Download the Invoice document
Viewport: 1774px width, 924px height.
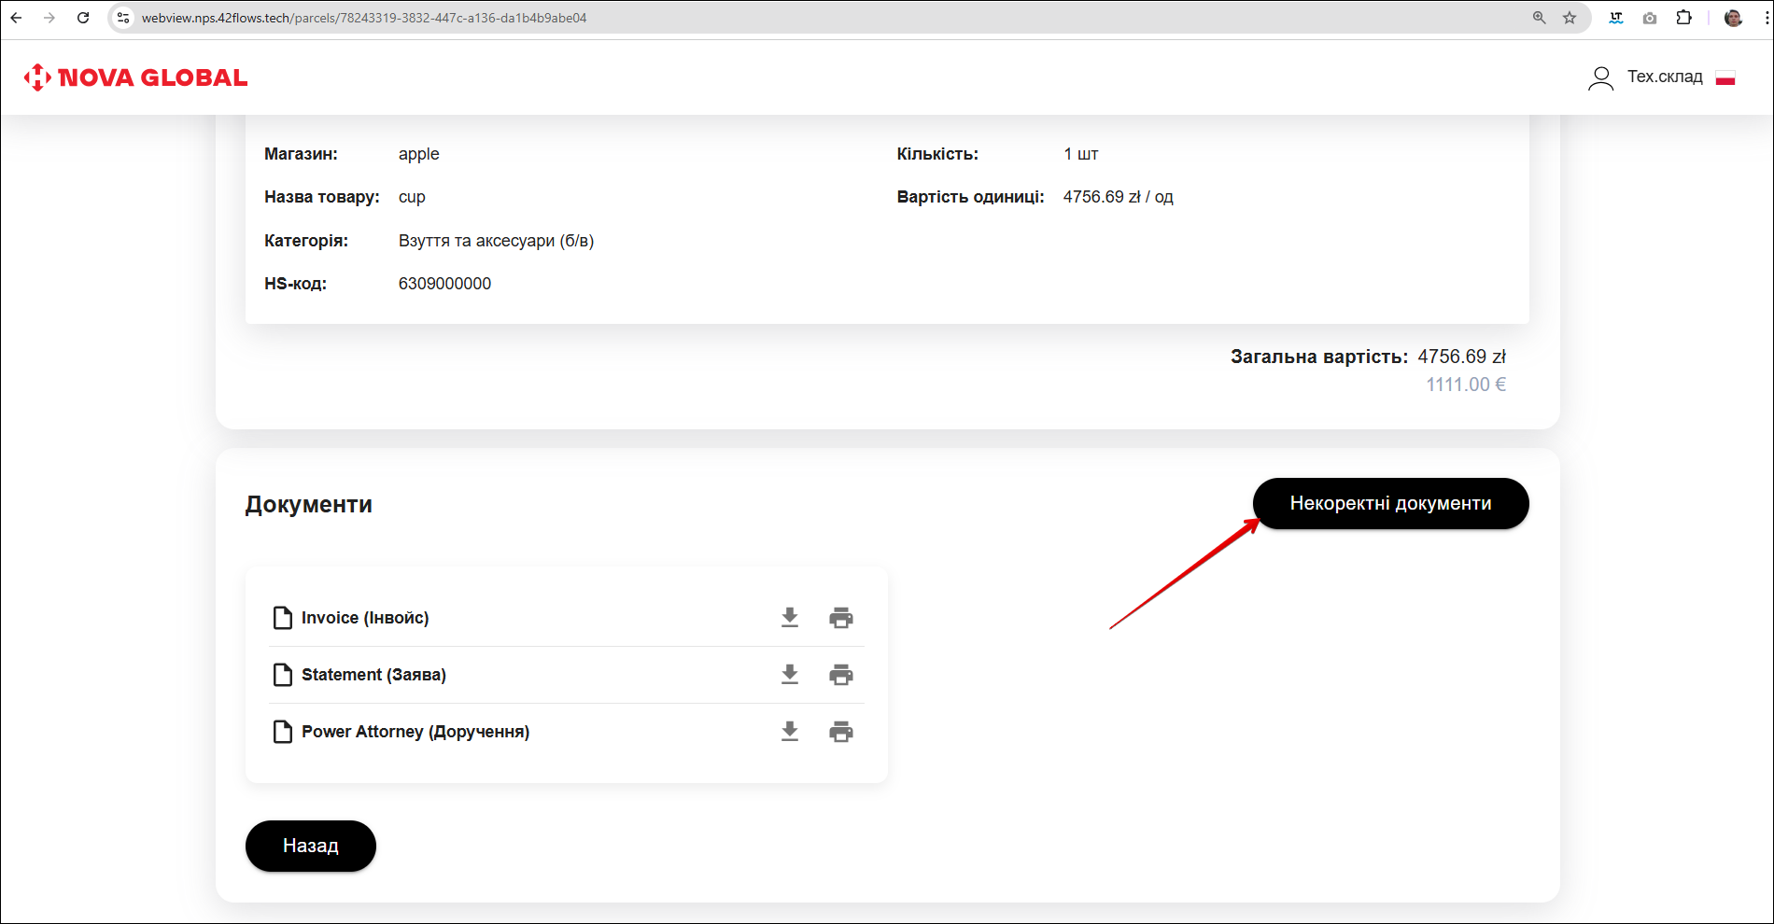pos(790,618)
